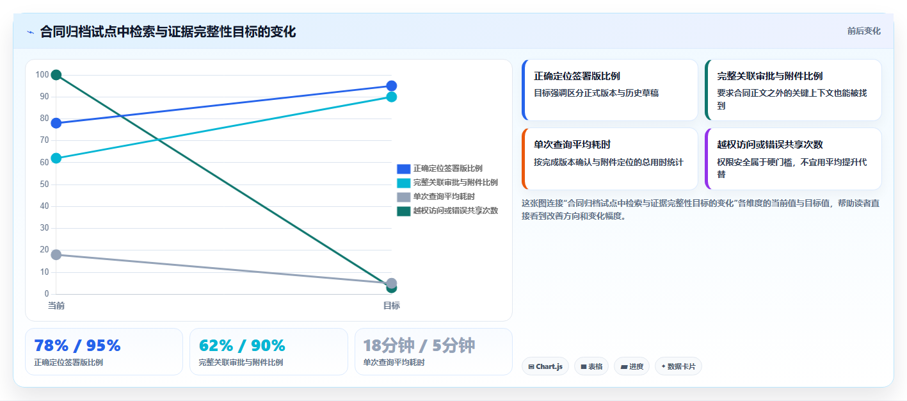Click the chart title 合同归档试点中检索与证据完整性目标的变化
907x401 pixels.
(168, 32)
